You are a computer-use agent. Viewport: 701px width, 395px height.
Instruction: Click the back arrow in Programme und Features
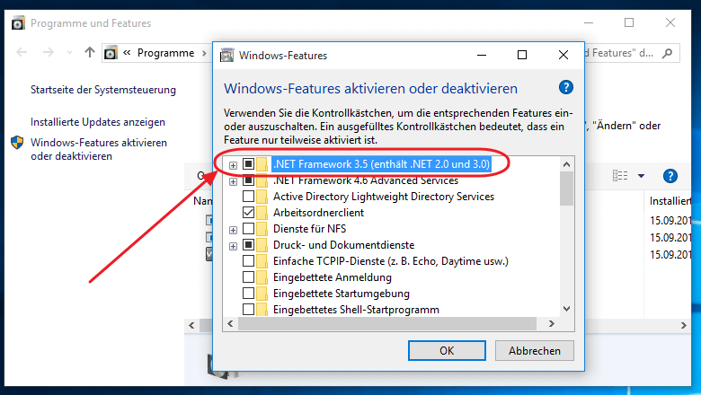point(22,53)
